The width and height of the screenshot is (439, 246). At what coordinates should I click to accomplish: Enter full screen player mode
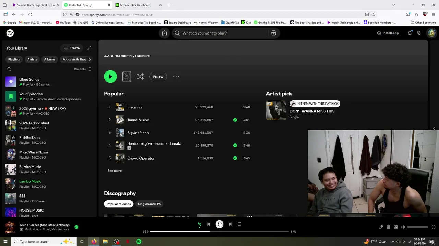pyautogui.click(x=434, y=227)
